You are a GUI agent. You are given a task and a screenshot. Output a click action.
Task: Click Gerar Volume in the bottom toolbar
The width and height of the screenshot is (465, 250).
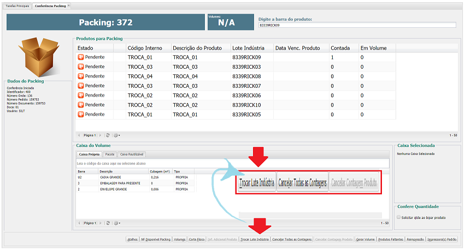[365, 239]
